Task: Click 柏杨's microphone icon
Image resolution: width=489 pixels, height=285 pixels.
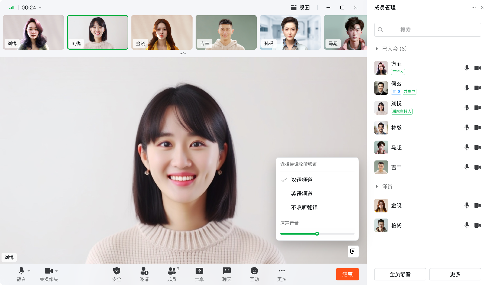Action: [x=467, y=225]
